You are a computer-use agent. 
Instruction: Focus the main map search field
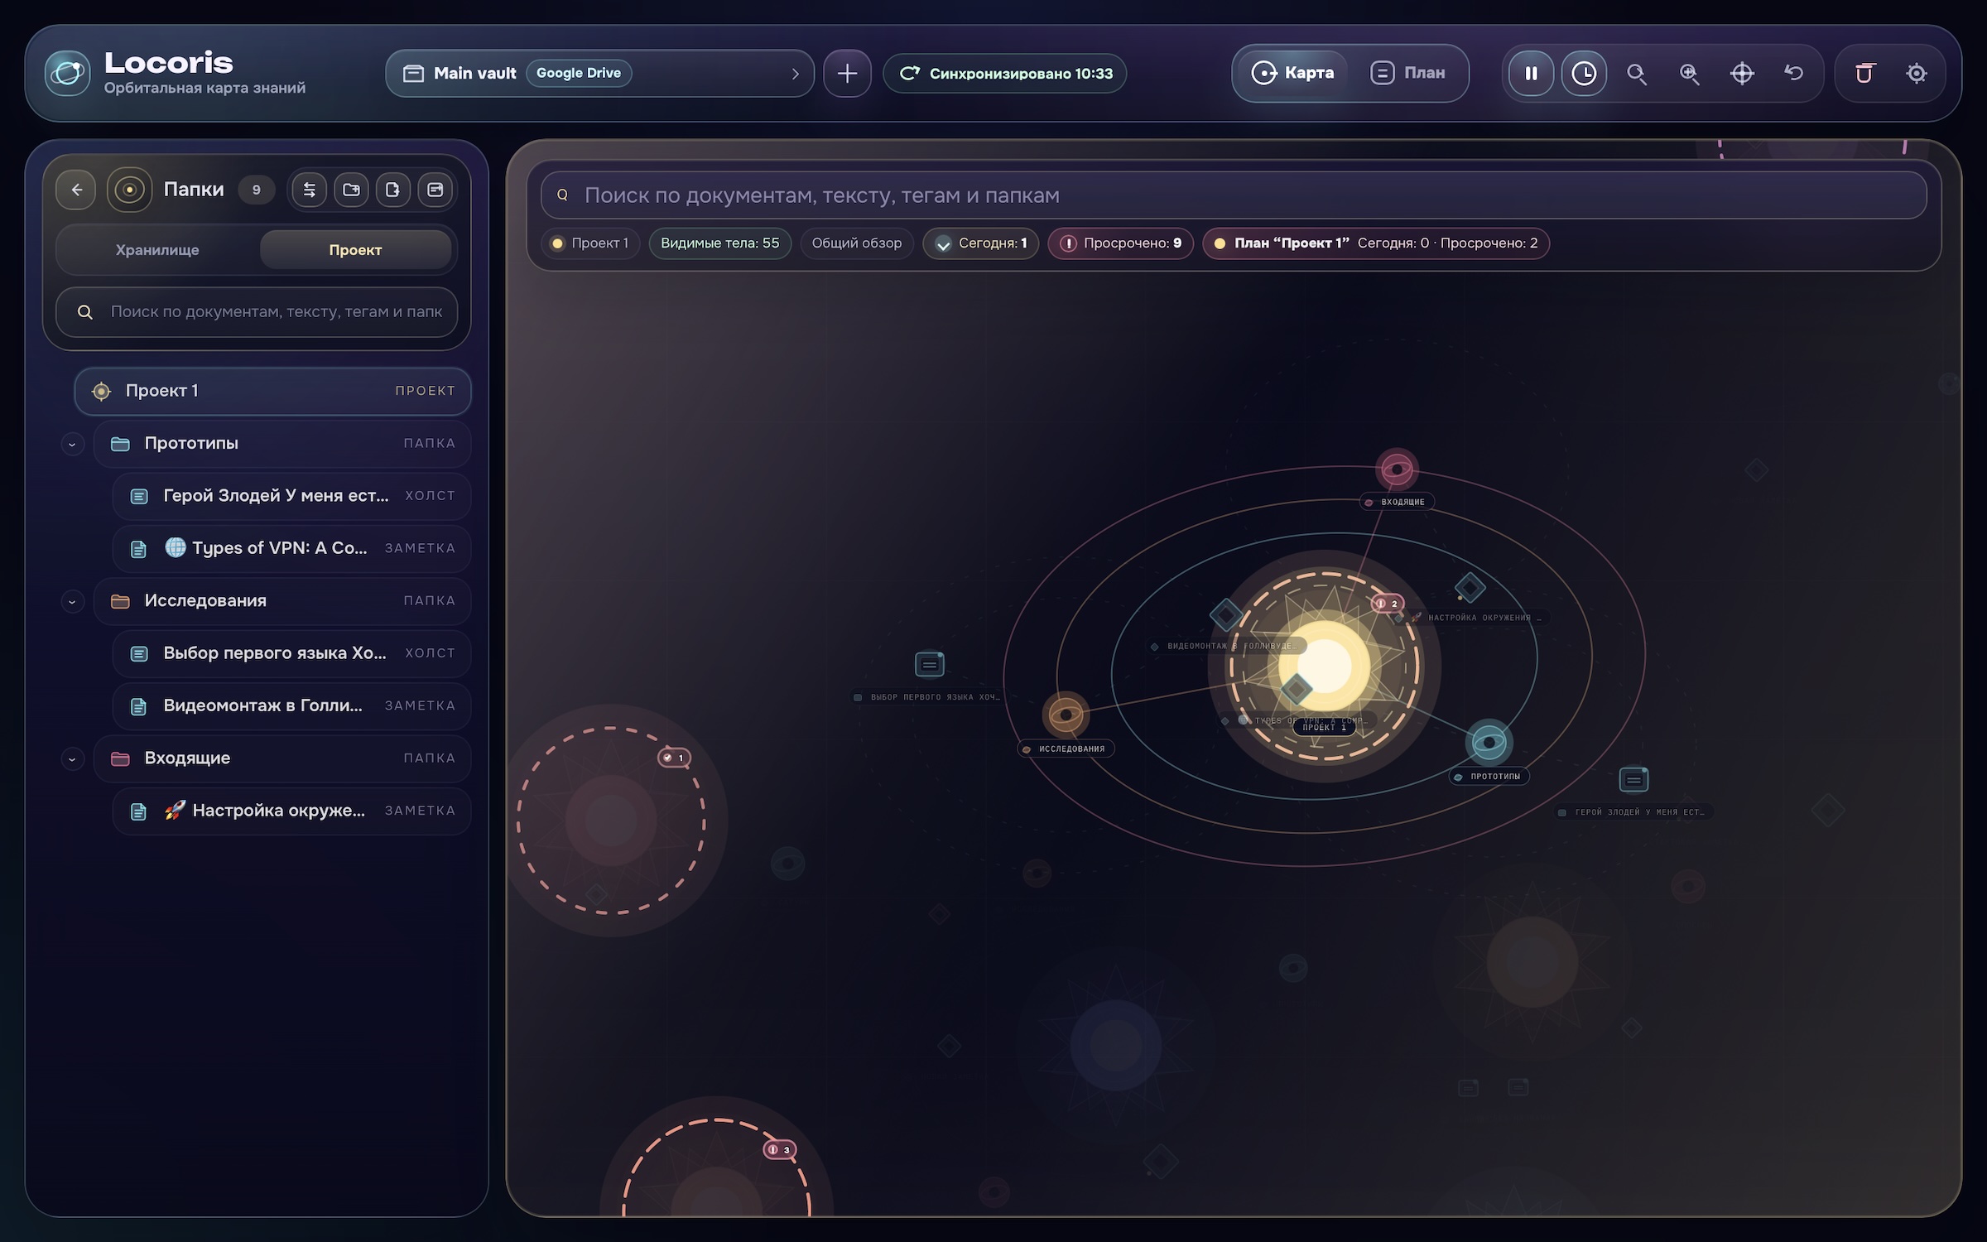[1234, 195]
